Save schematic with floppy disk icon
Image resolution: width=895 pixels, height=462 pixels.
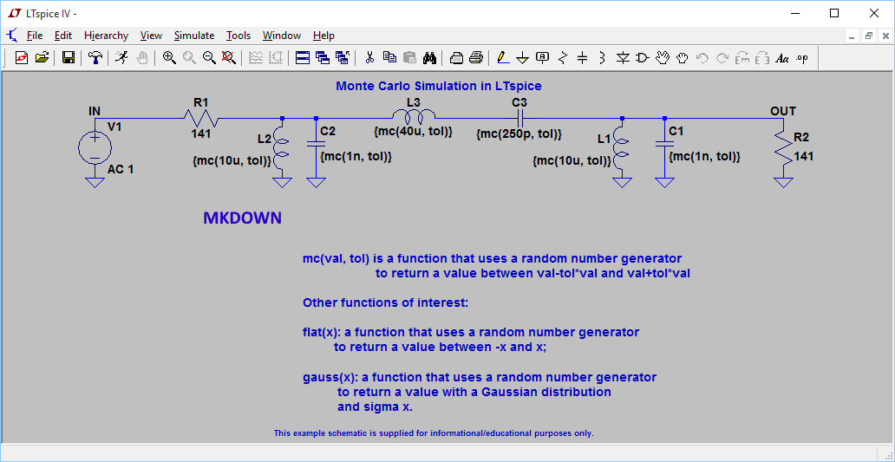coord(69,57)
